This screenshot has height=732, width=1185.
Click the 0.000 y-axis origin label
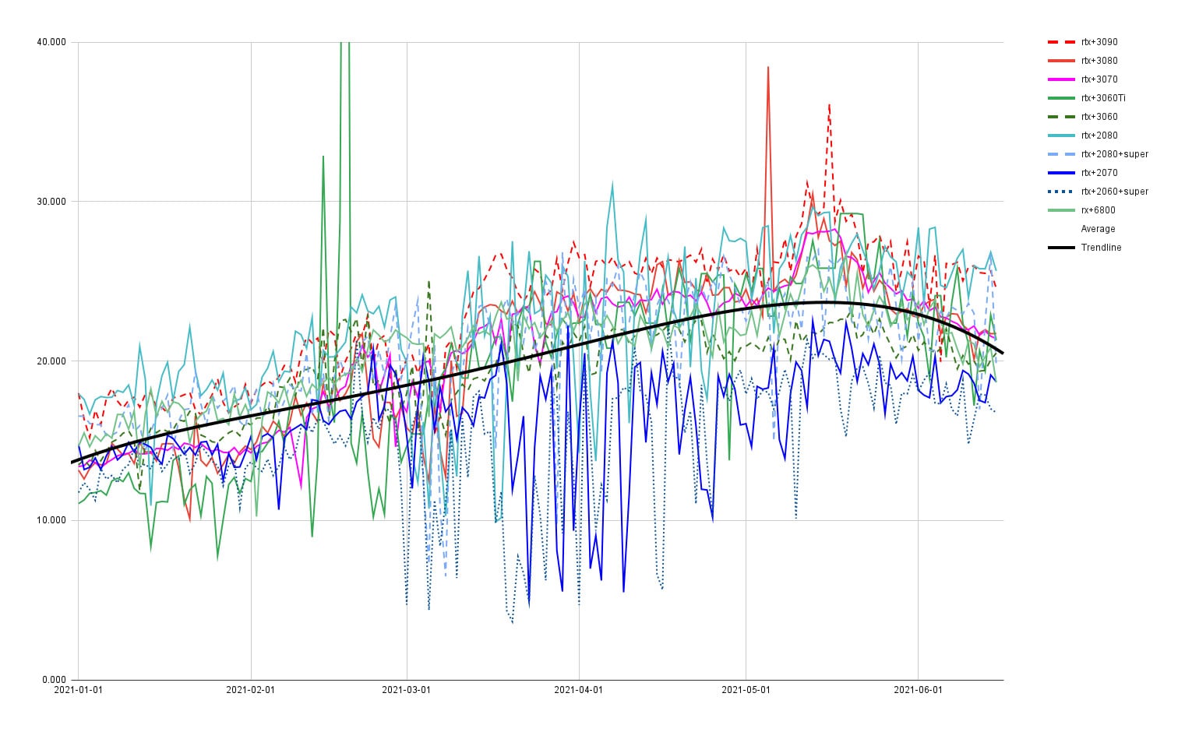(54, 680)
